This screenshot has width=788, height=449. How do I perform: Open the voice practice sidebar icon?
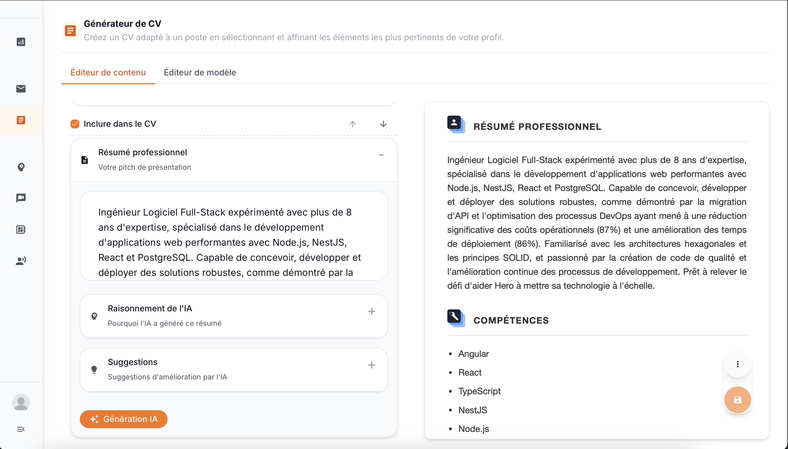point(21,261)
